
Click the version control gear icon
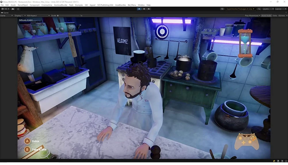click(x=18, y=9)
